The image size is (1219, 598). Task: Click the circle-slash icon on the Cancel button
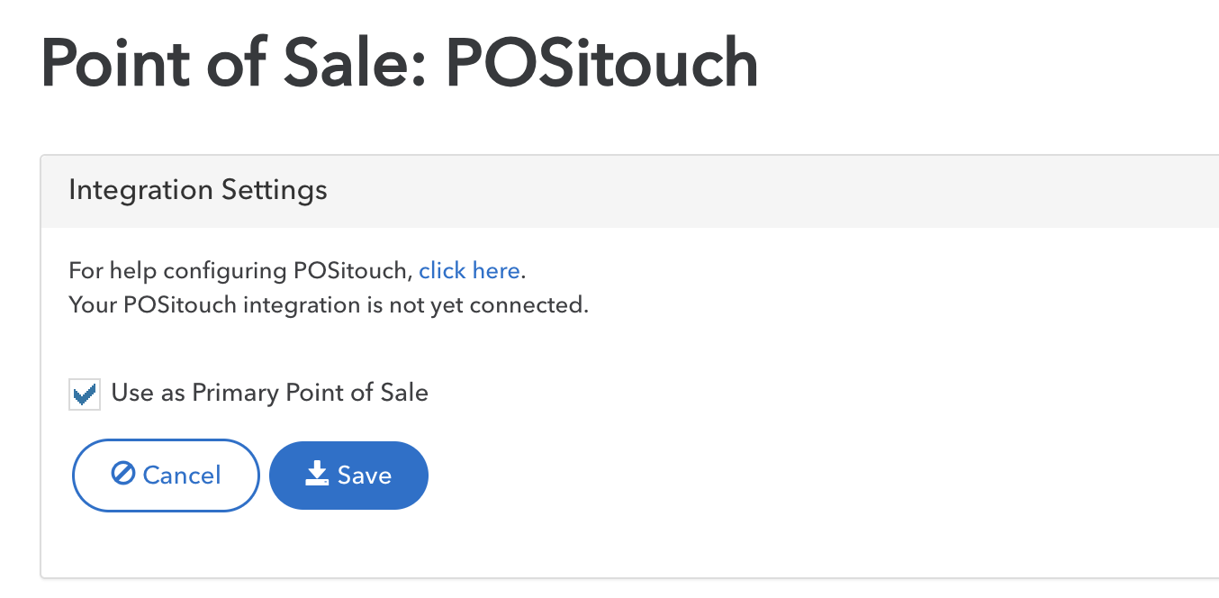122,474
